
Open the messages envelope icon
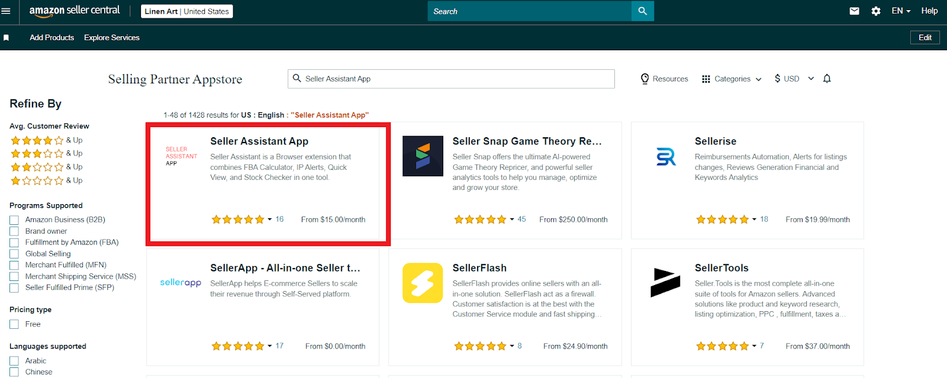coord(854,11)
